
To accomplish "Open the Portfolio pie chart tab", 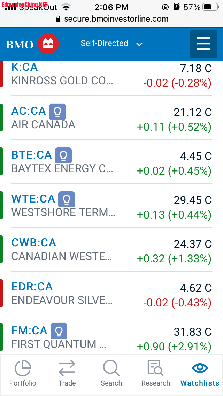I will 23,373.
